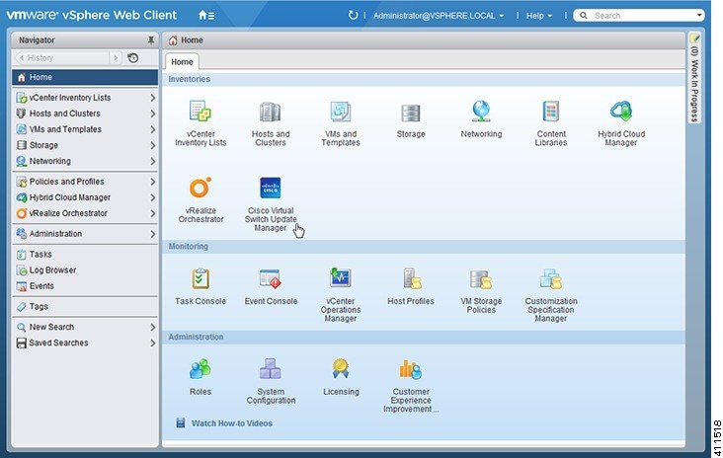Viewport: 723px width, 458px height.
Task: Open Customization Specification Manager icon
Action: 551,278
